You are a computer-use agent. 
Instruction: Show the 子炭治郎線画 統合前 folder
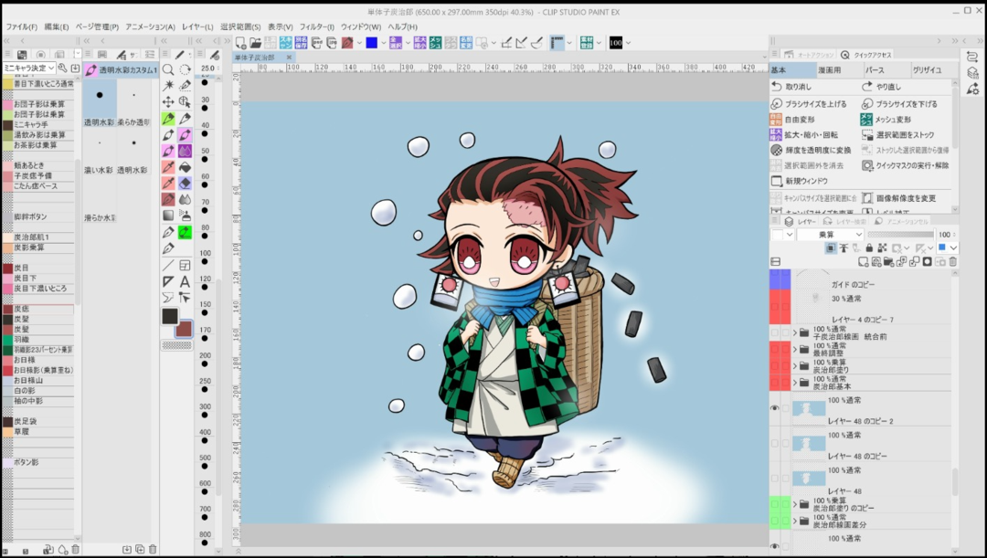[x=775, y=332]
